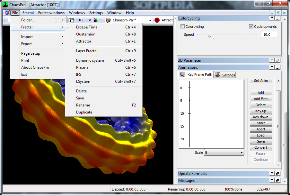Image resolution: width=290 pixels, height=195 pixels.
Task: Click the Key down button
Action: point(261,117)
